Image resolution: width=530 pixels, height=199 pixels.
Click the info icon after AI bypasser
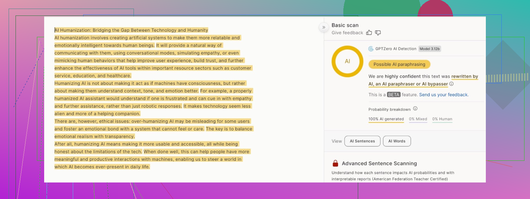point(451,84)
